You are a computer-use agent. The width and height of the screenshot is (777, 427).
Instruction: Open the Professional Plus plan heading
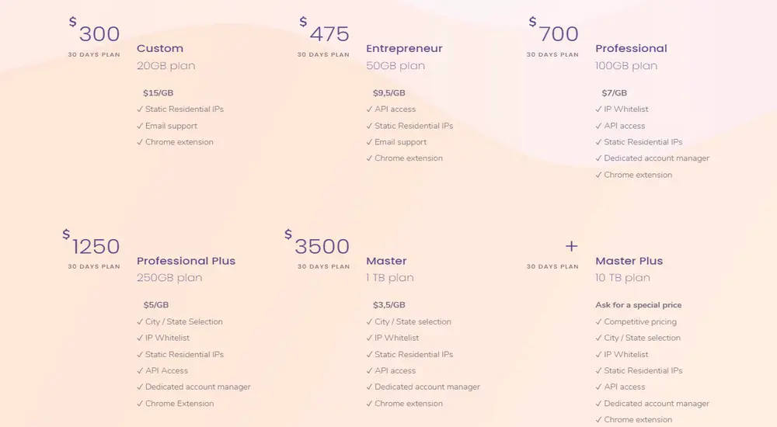[x=186, y=261]
